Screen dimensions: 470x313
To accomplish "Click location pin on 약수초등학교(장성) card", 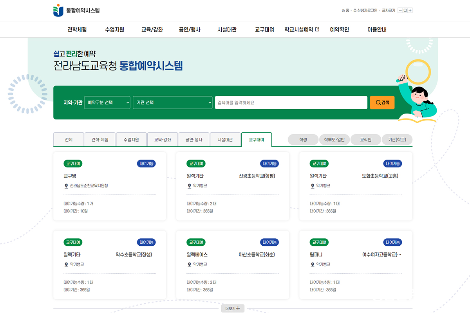I will pos(66,264).
